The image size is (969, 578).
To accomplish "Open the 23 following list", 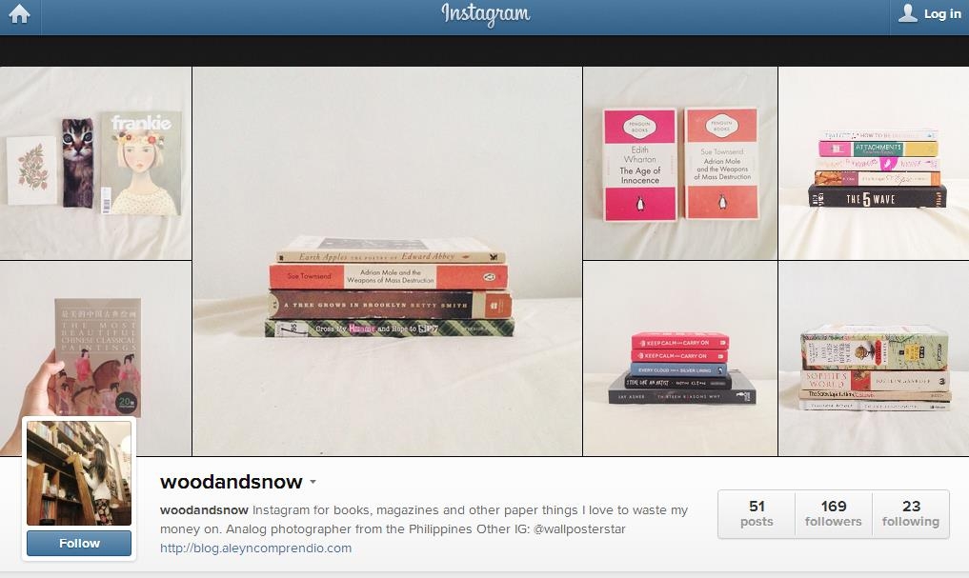I will coord(910,514).
